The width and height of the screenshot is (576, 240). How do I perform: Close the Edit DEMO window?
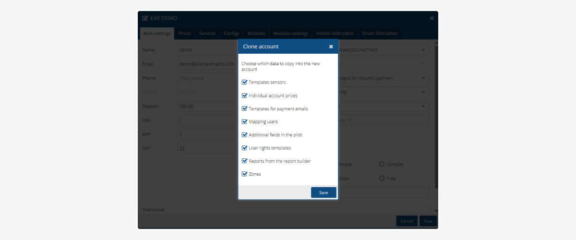click(x=432, y=18)
